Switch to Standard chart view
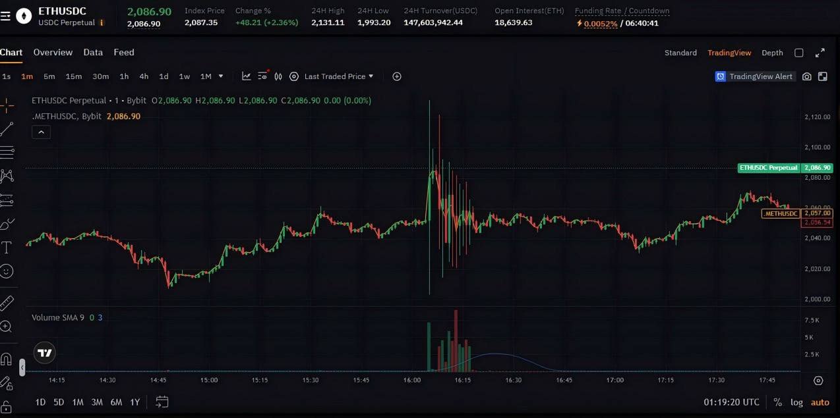 (x=680, y=53)
